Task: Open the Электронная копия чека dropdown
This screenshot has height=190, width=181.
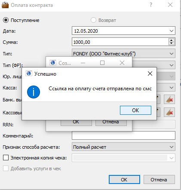Action: pyautogui.click(x=172, y=158)
